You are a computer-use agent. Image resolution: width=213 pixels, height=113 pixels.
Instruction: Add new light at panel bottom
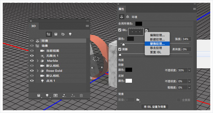47,95
